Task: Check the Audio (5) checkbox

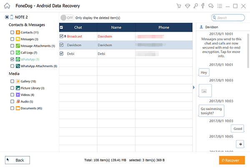Action: point(12,102)
